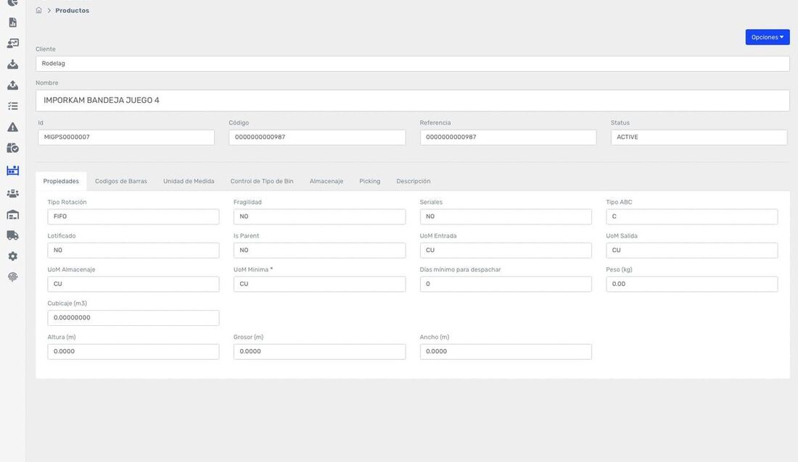The width and height of the screenshot is (798, 462).
Task: Click the Cliente field showing Rodelag
Action: click(x=413, y=64)
